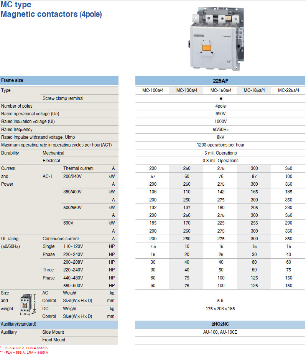Click the '205' kW value at 500/550V
Viewport: 306px width, 356px height.
(254, 208)
